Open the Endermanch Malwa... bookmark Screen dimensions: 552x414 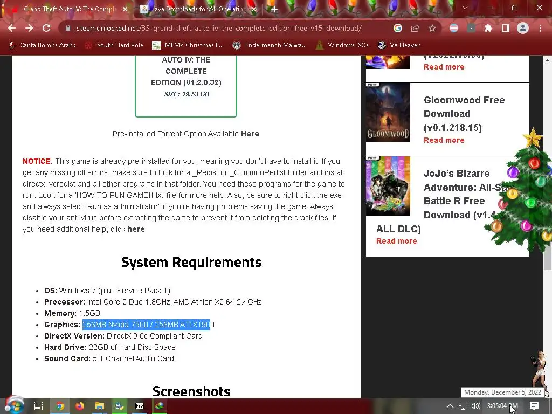point(270,45)
